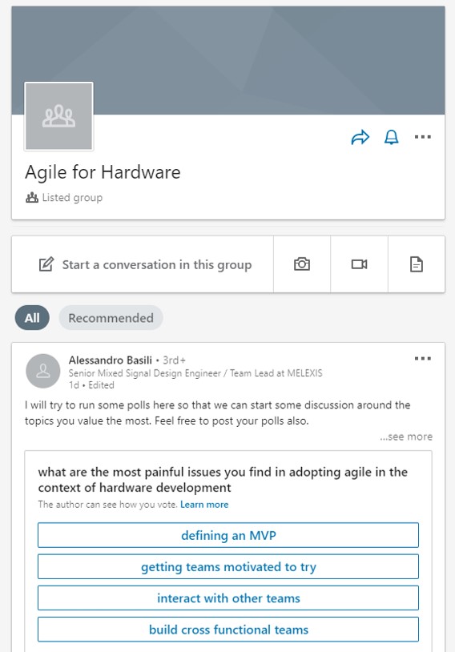This screenshot has width=455, height=652.
Task: Click the document attachment icon
Action: click(417, 264)
